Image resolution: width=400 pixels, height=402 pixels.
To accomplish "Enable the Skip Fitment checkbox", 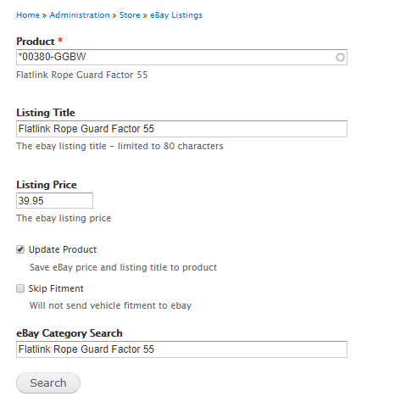I will 20,288.
